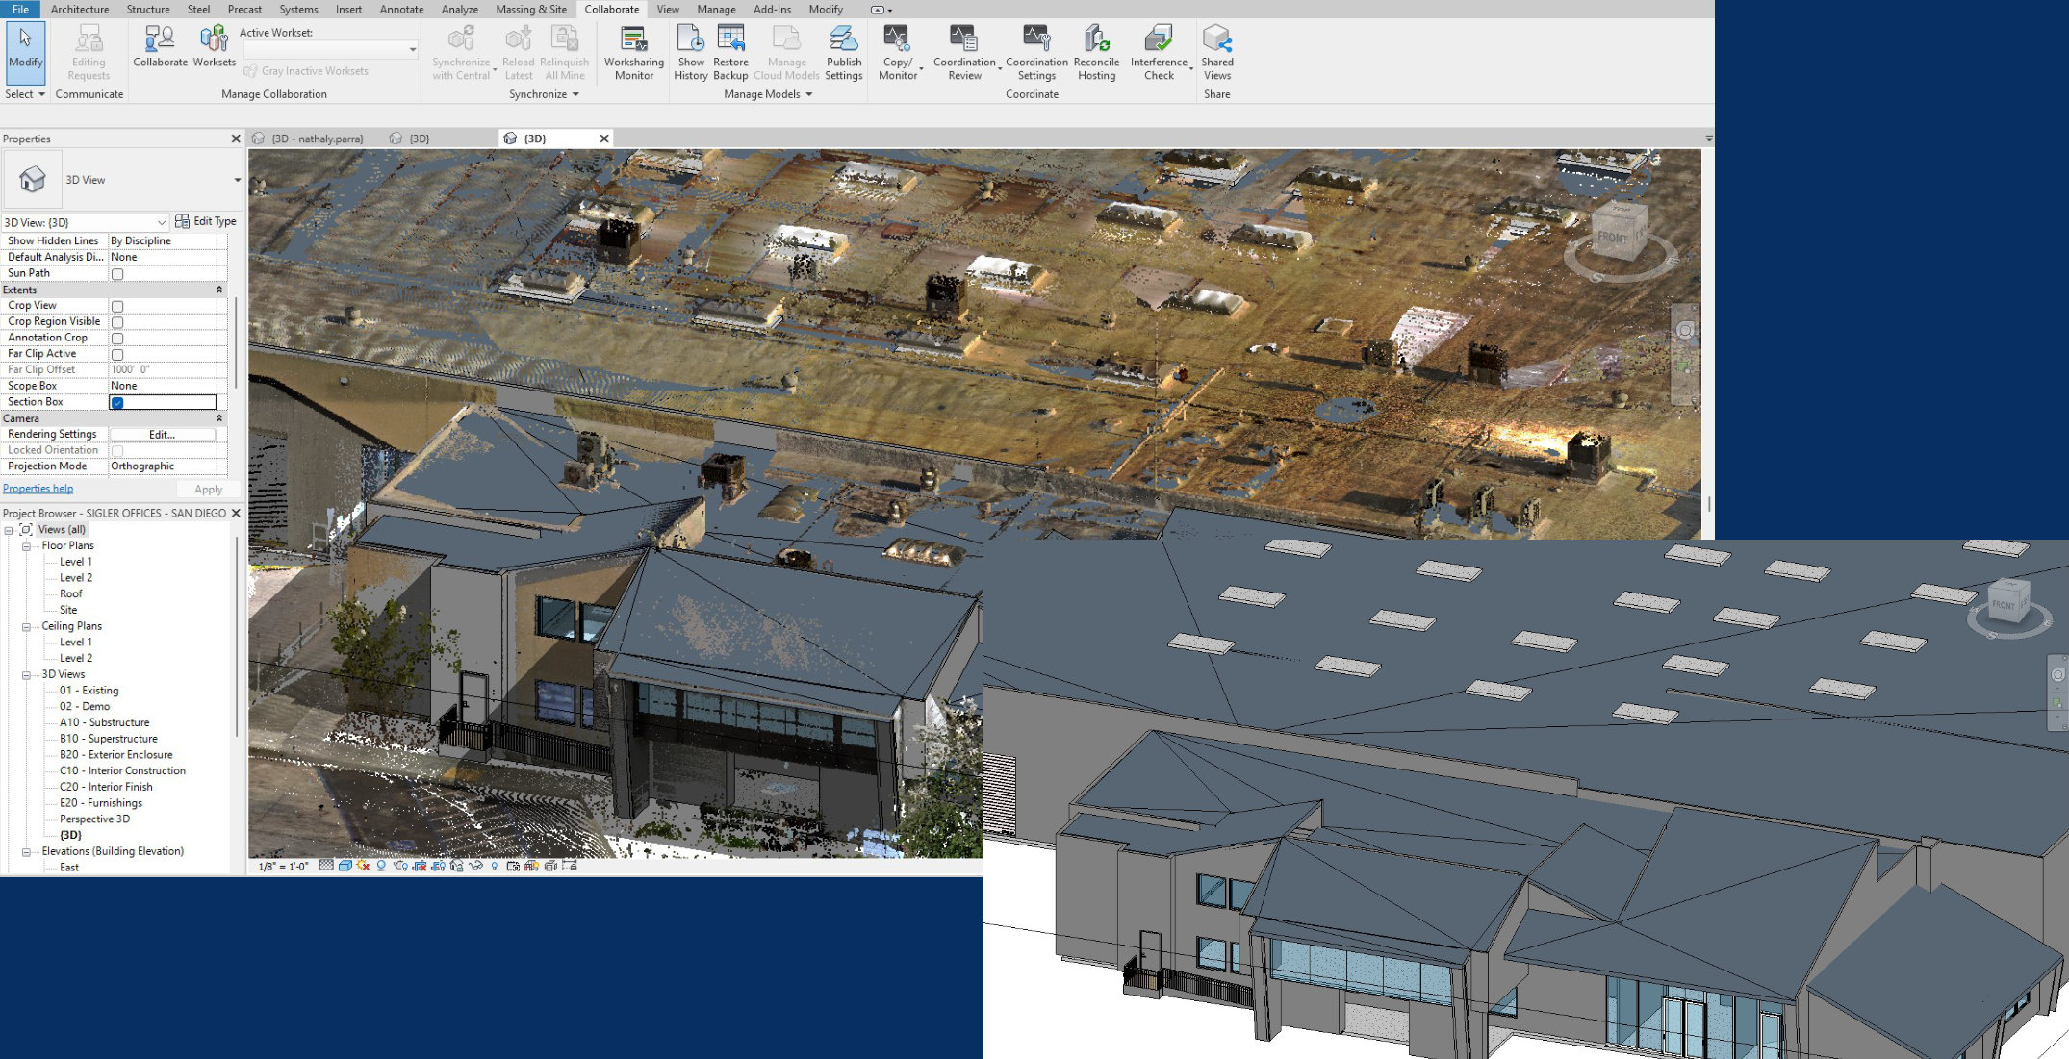Open the Active Workset dropdown
The height and width of the screenshot is (1059, 2069).
413,50
